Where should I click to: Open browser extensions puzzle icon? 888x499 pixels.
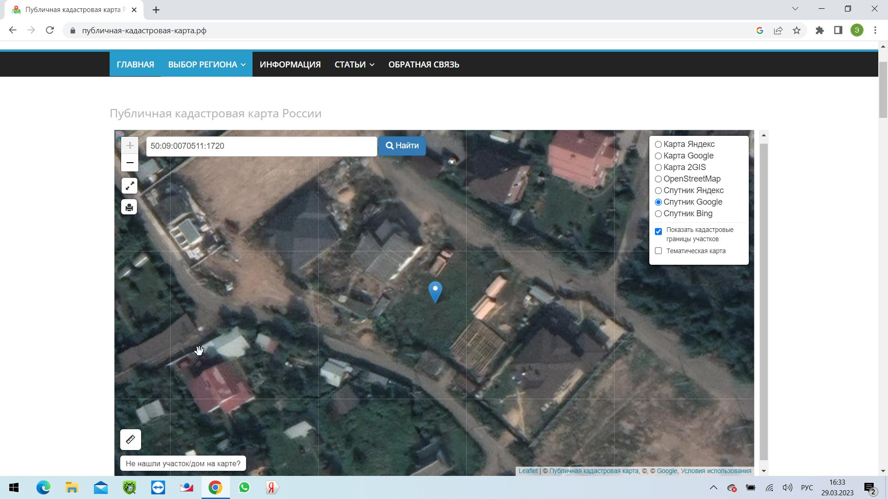820,30
